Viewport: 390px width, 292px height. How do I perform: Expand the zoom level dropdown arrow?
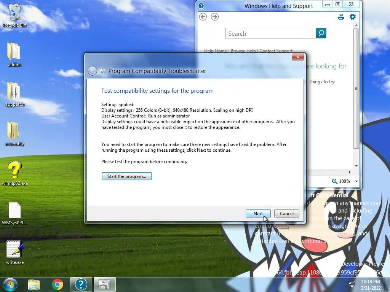356,181
